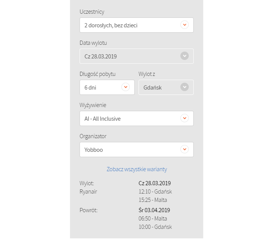Expand the 'AI - All Inclusive' meal dropdown
Screen dimensions: 274x241
coord(129,119)
